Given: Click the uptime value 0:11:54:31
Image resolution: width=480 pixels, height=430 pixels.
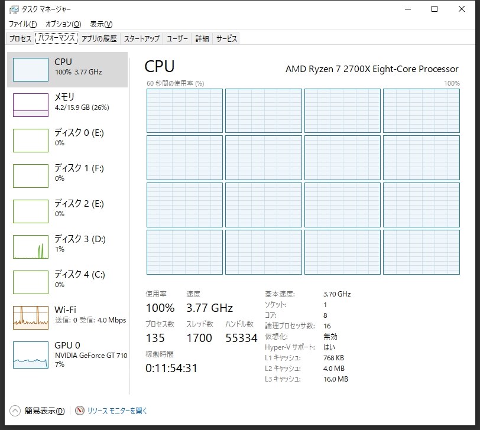Looking at the screenshot, I should (171, 368).
